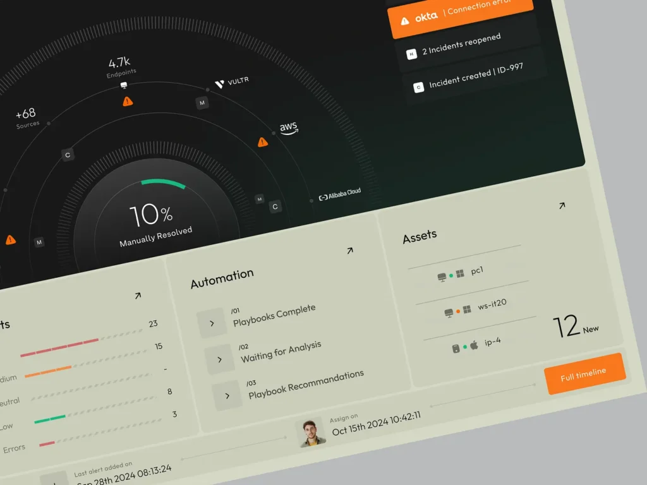Click 'Playbooks Complete' text

click(x=274, y=316)
